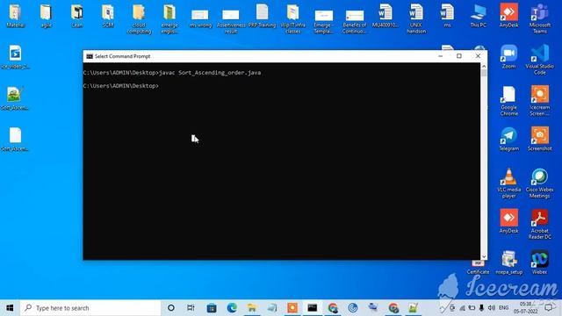The height and width of the screenshot is (316, 562).
Task: Open the screen video file on the desktop's left edge
Action: coord(15,57)
